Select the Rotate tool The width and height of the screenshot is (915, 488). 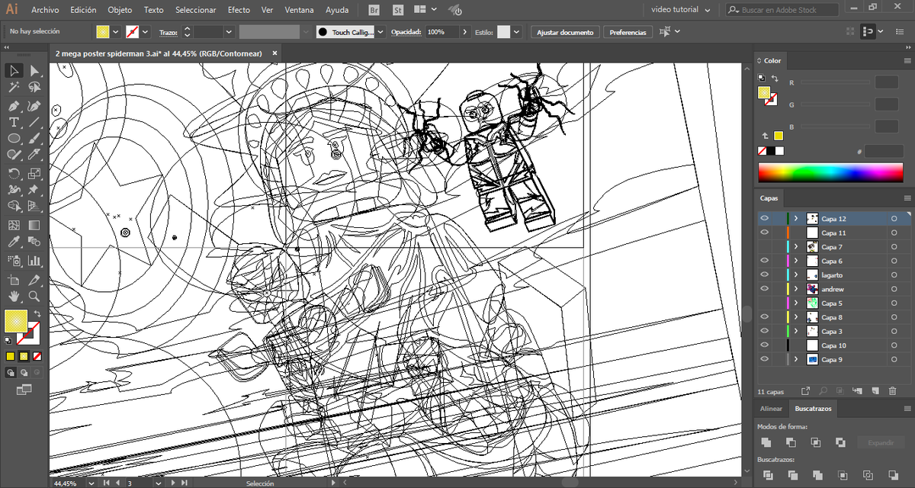click(14, 173)
